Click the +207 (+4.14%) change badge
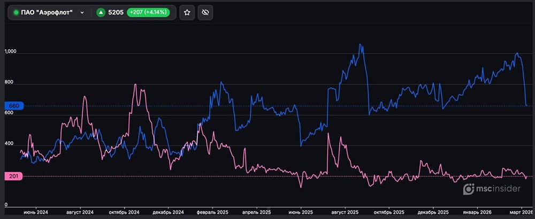The width and height of the screenshot is (535, 219). click(x=148, y=12)
